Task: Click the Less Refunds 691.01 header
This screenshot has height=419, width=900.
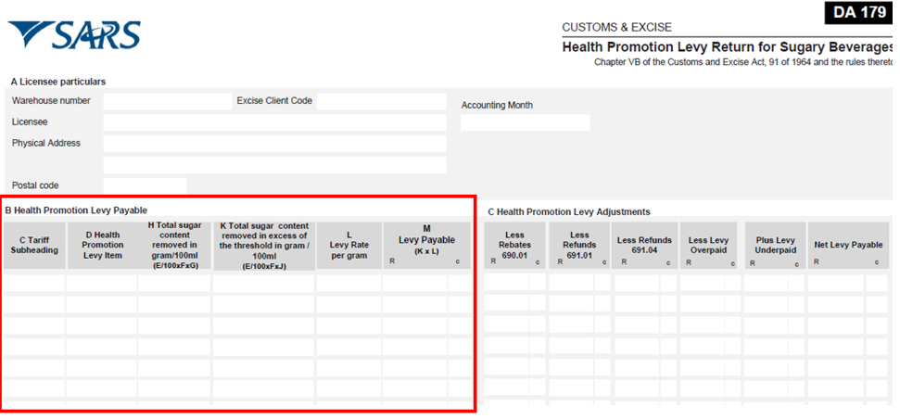Action: [579, 246]
